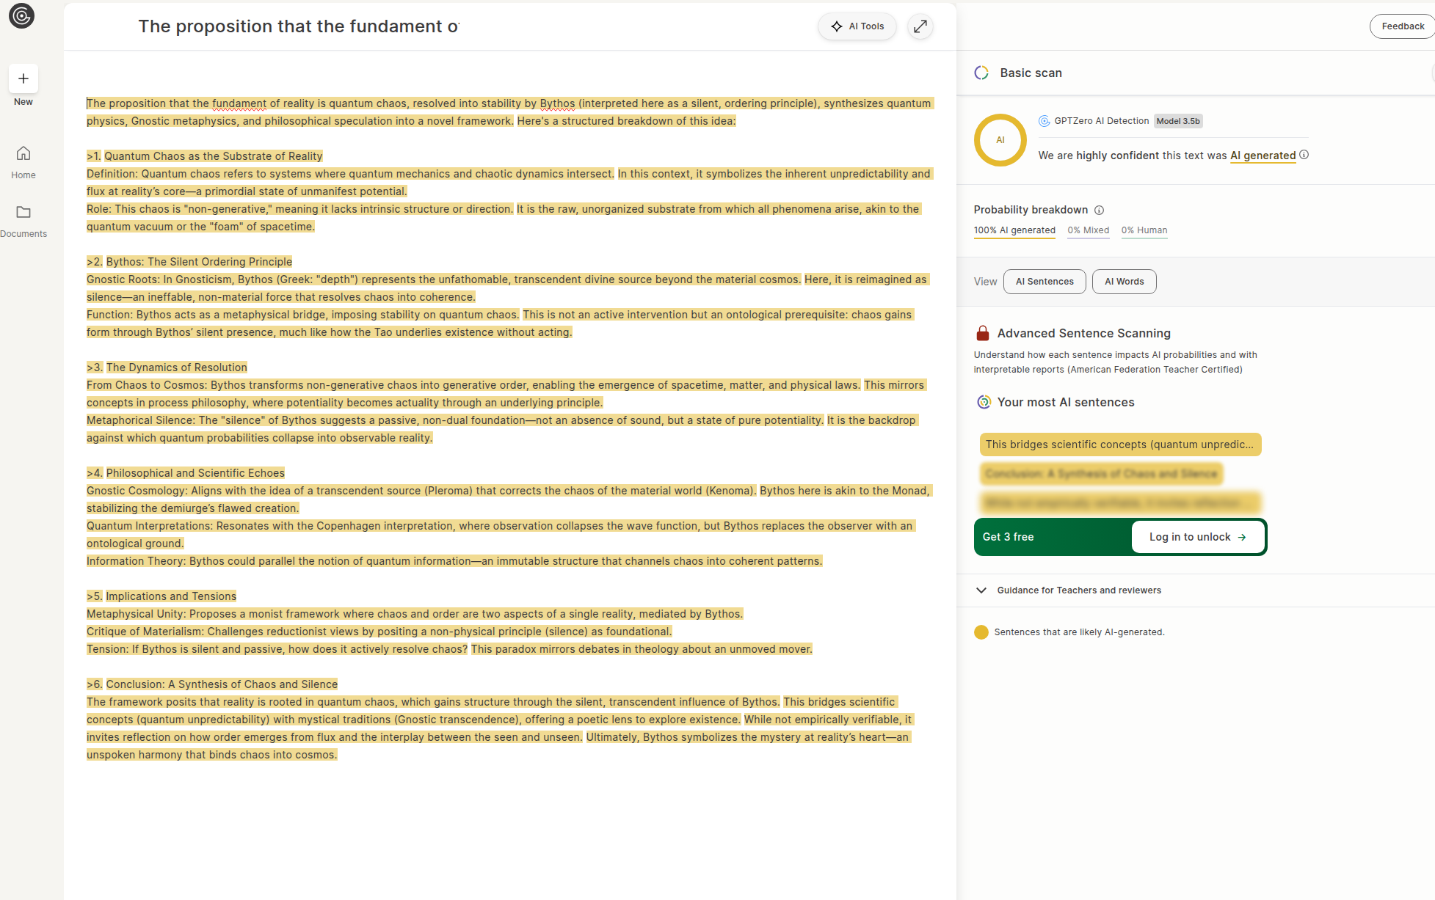This screenshot has height=900, width=1435.
Task: Click the Basic scan spinner icon
Action: 981,73
